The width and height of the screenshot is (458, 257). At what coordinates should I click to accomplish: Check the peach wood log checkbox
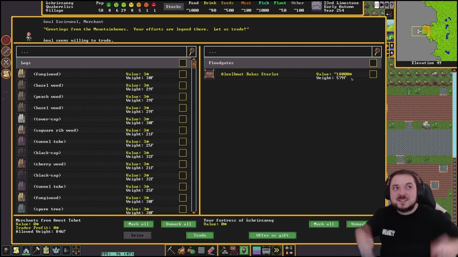pos(183,97)
